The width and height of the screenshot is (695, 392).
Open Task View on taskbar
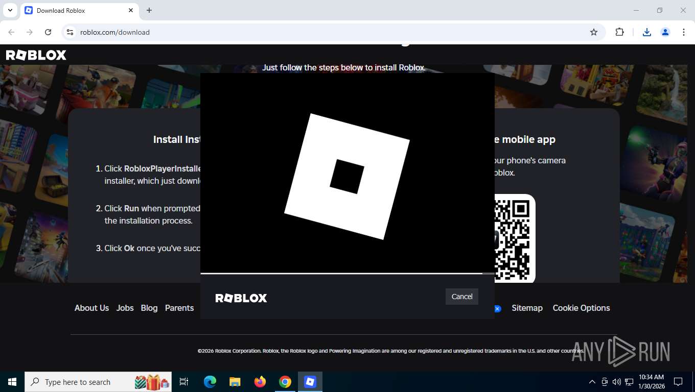point(184,382)
